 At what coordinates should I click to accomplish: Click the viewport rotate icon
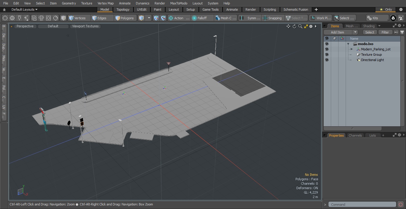click(294, 26)
